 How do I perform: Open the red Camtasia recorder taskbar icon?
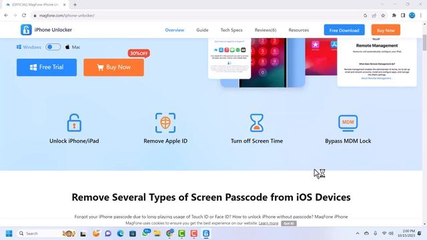click(x=194, y=233)
